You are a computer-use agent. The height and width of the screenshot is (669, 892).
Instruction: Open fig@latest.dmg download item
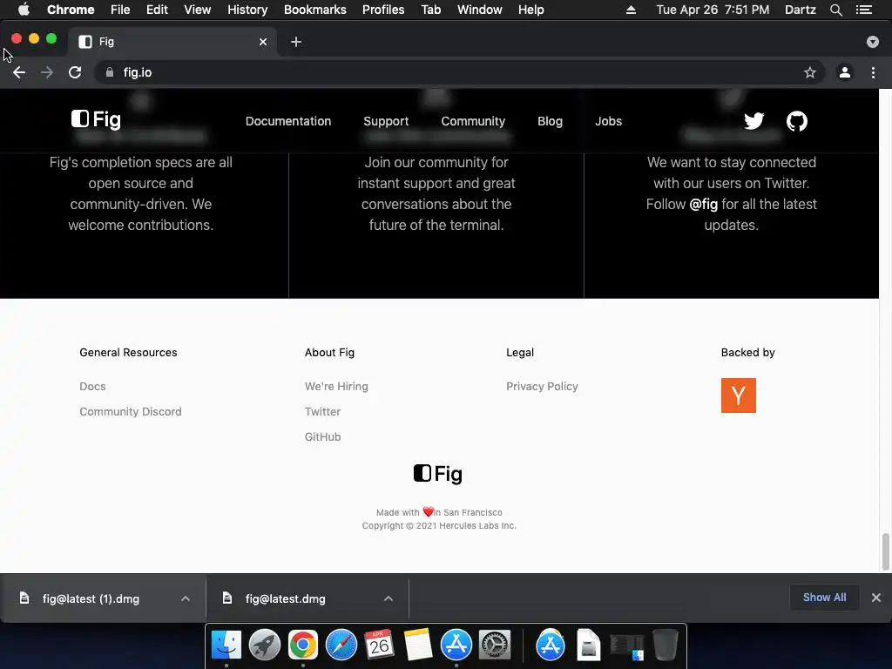point(285,598)
